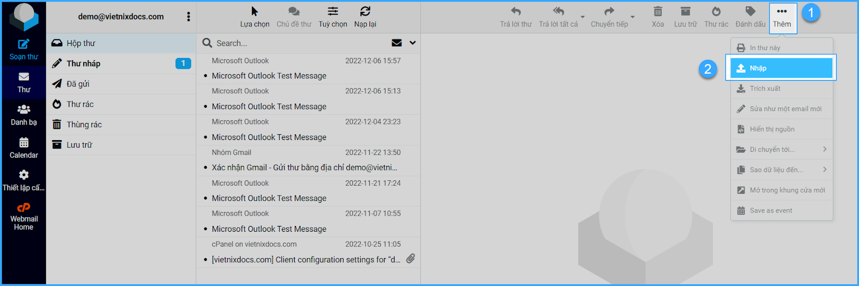Click attachment paperclip on cPanel message
This screenshot has height=286, width=859.
click(411, 259)
